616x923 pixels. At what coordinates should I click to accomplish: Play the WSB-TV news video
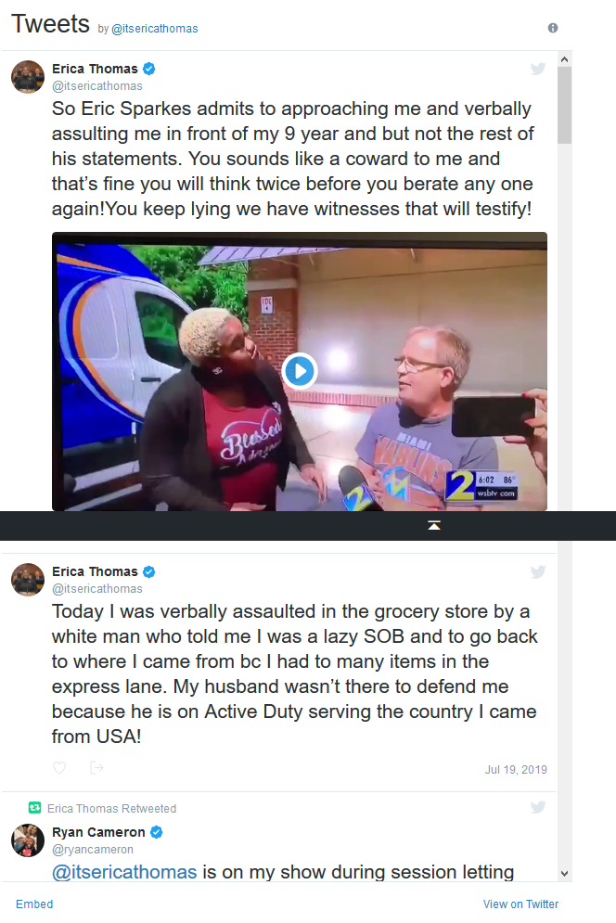click(299, 371)
